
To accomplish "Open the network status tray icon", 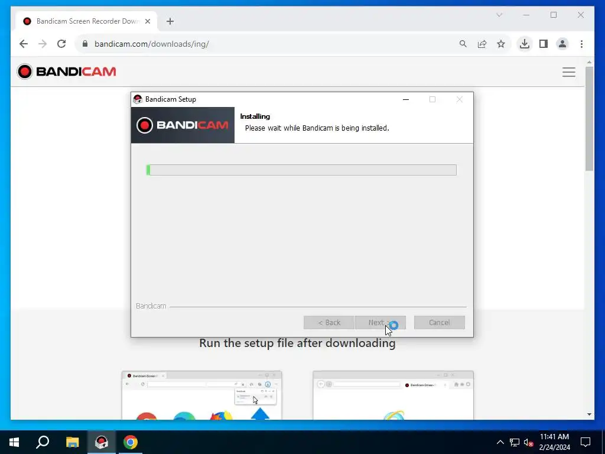I will point(515,442).
